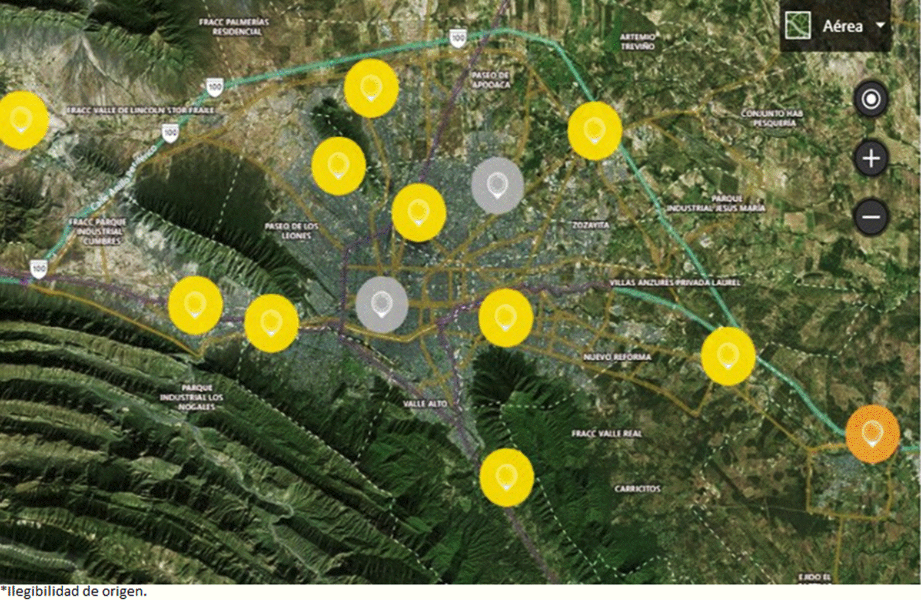Click the Villas Anzures Privada Laurel label

674,283
